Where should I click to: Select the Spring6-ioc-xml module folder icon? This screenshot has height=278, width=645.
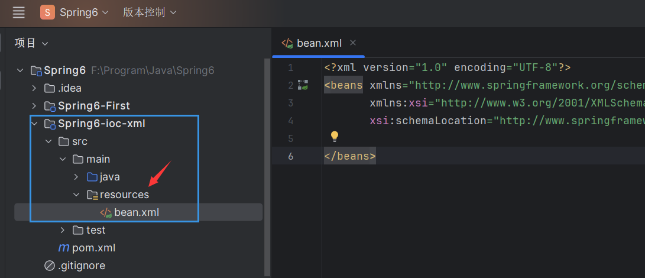(50, 124)
